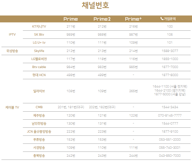The image size is (192, 163).
Task: Click 현대 HCN Prime channel 498번
Action: pyautogui.click(x=71, y=75)
